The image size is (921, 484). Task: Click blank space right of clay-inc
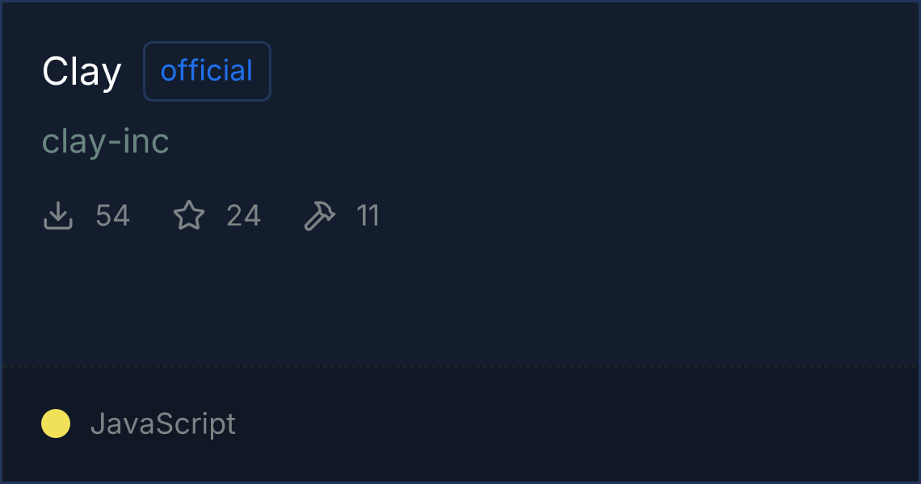[485, 142]
